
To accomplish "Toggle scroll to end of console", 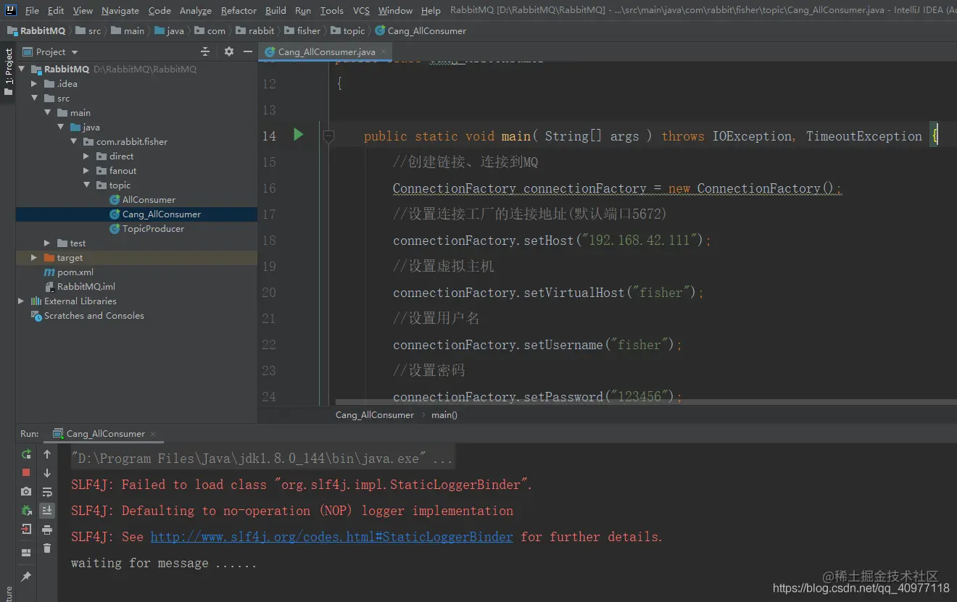I will pos(47,511).
